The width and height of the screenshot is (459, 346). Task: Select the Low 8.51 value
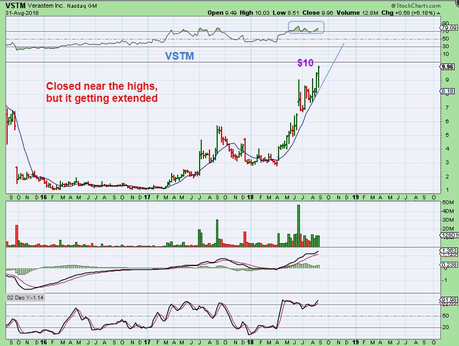[x=286, y=13]
